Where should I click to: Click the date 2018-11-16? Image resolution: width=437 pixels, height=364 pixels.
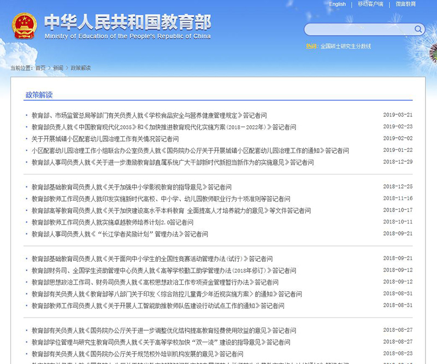(398, 198)
